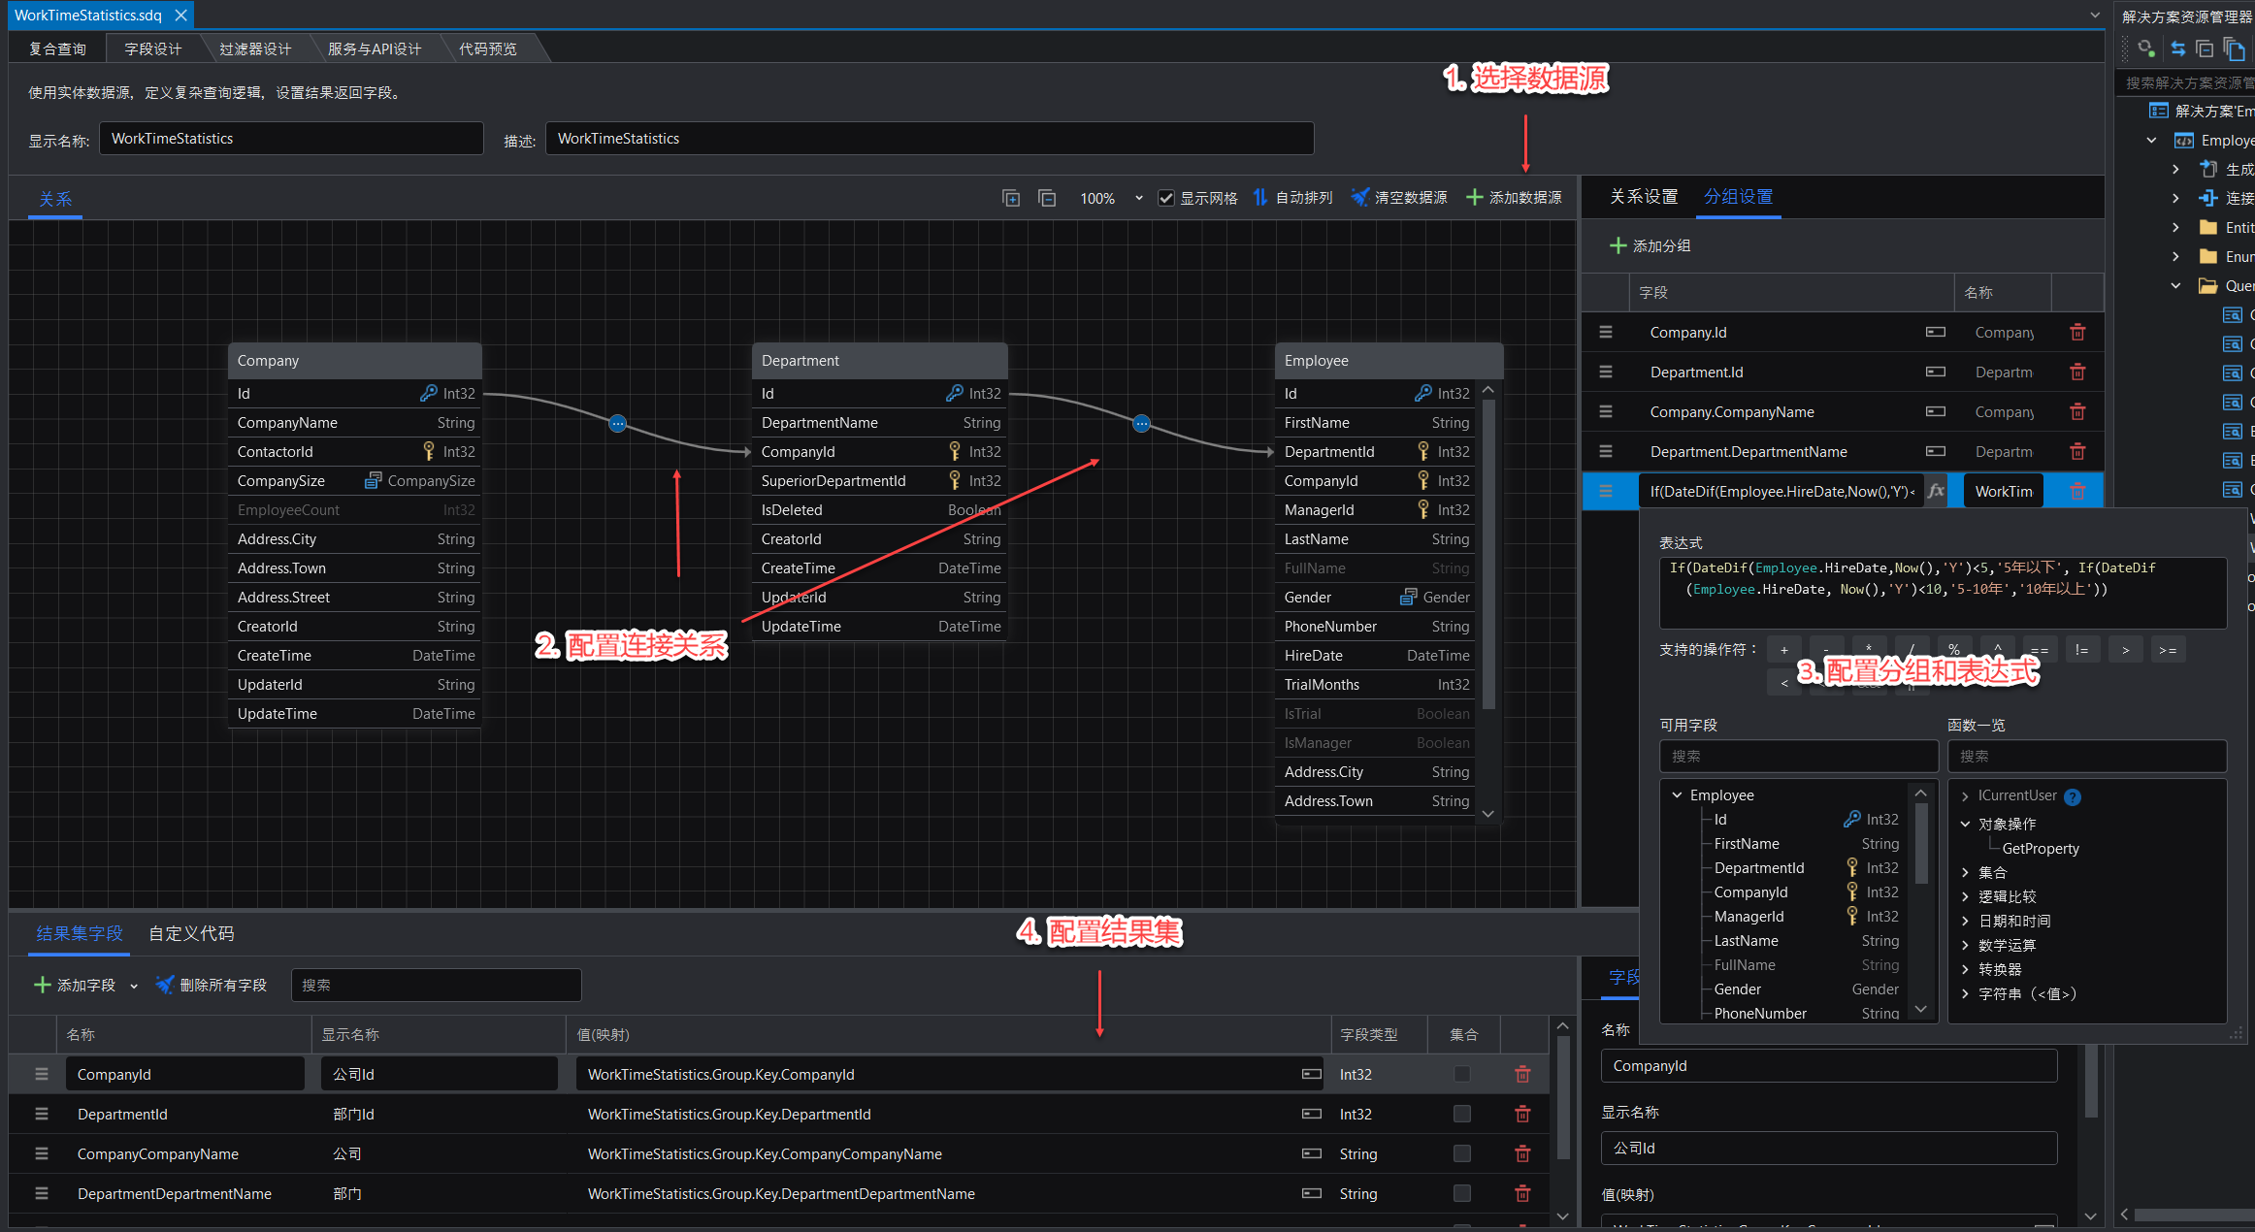This screenshot has width=2255, height=1232.
Task: Expand the 转换器 function group
Action: [x=1965, y=969]
